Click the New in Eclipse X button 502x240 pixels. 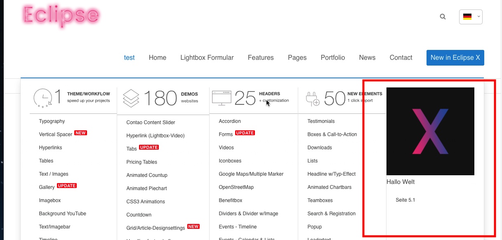point(455,58)
